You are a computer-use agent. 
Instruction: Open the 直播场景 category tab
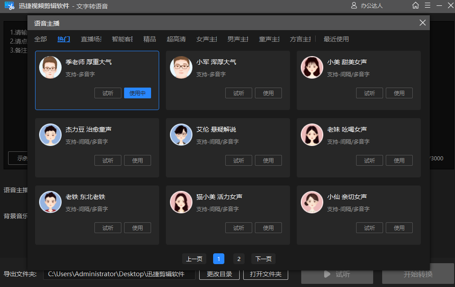[91, 39]
